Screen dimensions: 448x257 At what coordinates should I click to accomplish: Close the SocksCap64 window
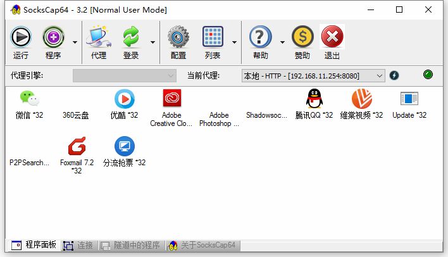(428, 9)
